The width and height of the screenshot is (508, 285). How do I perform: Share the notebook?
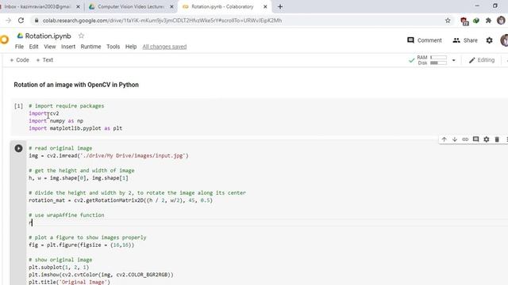pyautogui.click(x=465, y=40)
